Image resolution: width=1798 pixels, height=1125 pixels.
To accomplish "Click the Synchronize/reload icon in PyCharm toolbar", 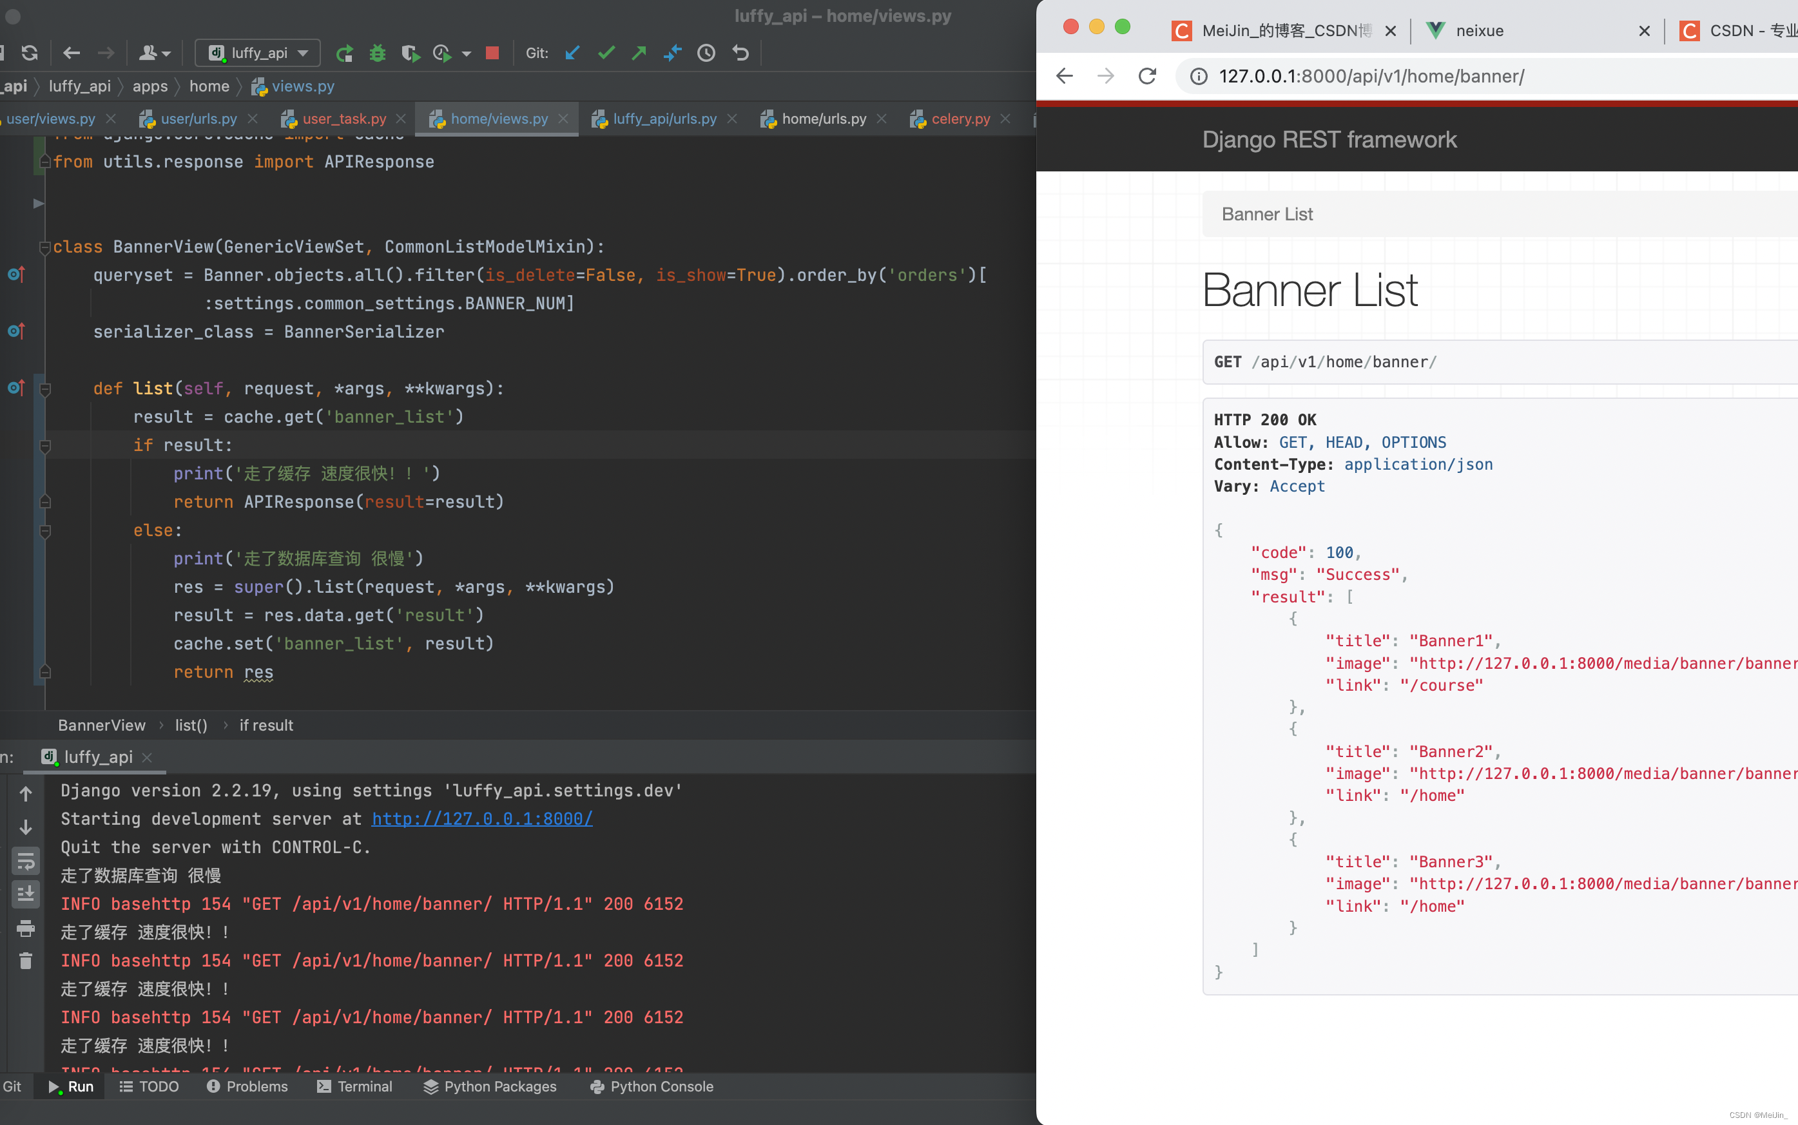I will [x=30, y=53].
